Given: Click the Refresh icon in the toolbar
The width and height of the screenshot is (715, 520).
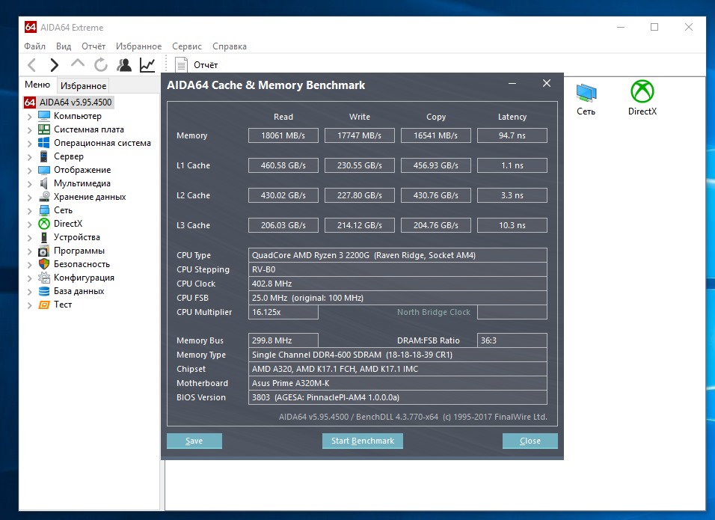Looking at the screenshot, I should (x=101, y=65).
